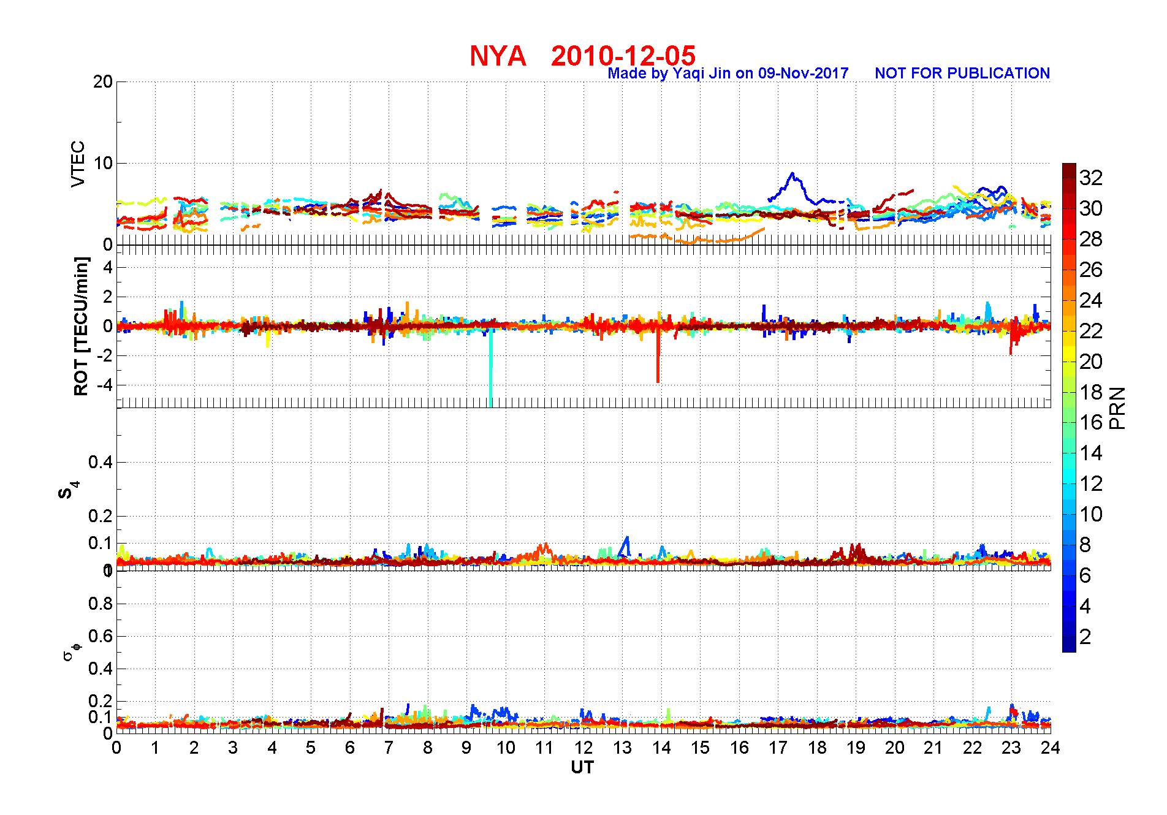Click the "ROT [TECU/min]" axis label
This screenshot has height=815, width=1167.
pyautogui.click(x=81, y=326)
